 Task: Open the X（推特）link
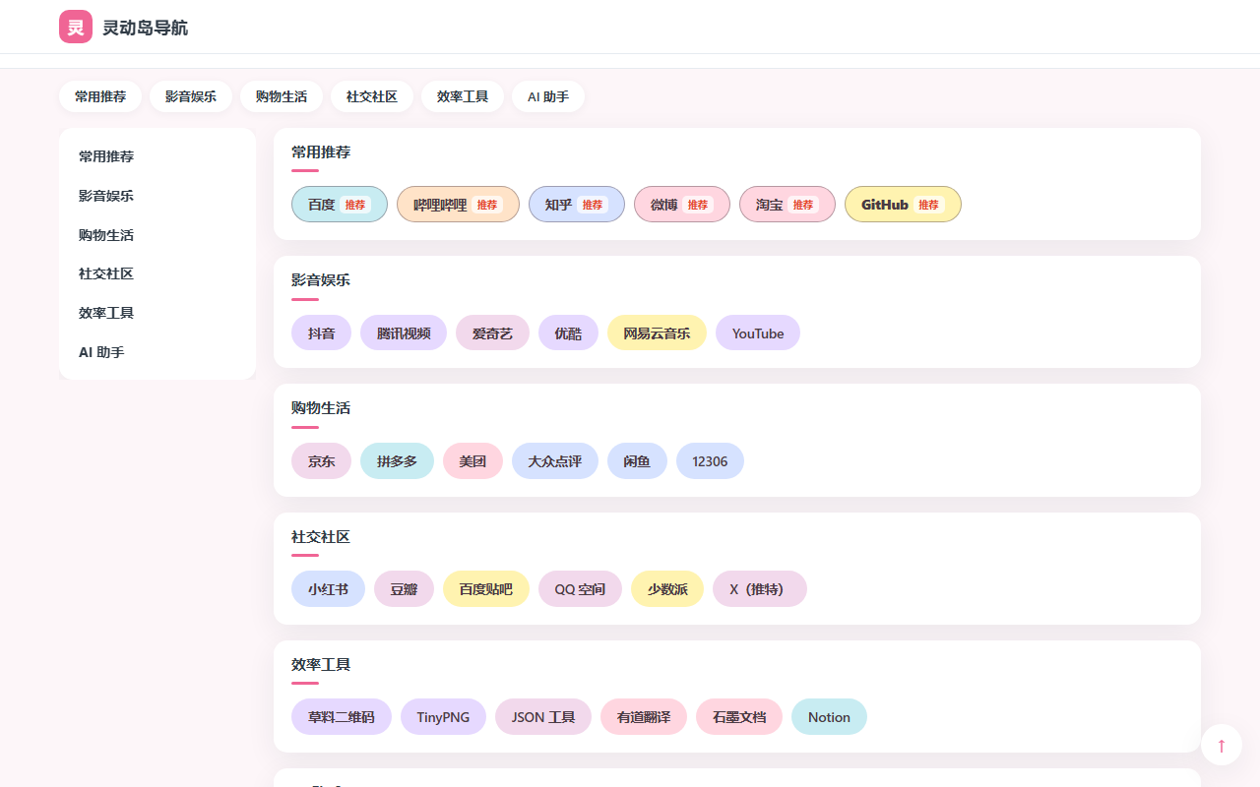click(x=760, y=589)
